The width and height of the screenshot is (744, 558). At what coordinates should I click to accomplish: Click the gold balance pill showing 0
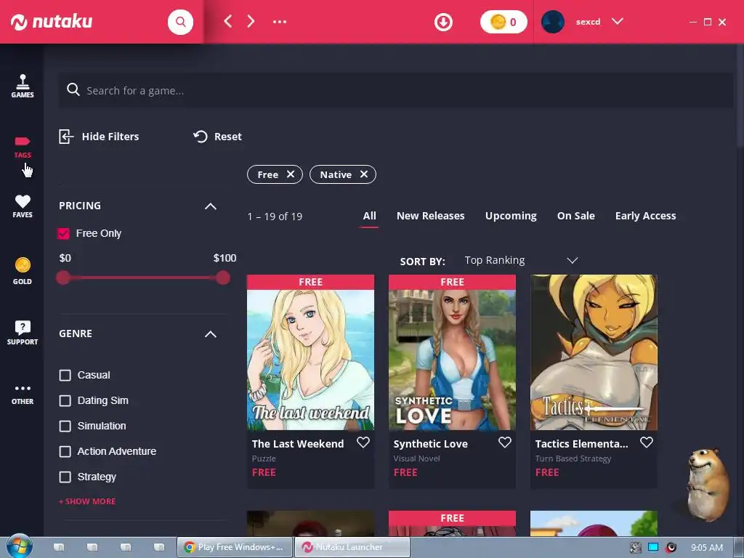click(x=504, y=22)
